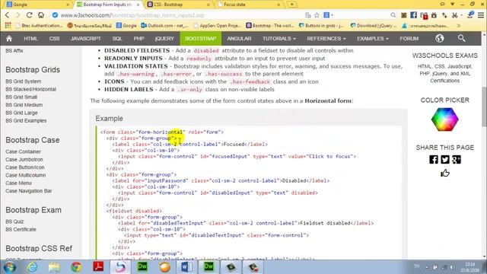
Task: Click the thumbs-up like icon
Action: pos(445,173)
